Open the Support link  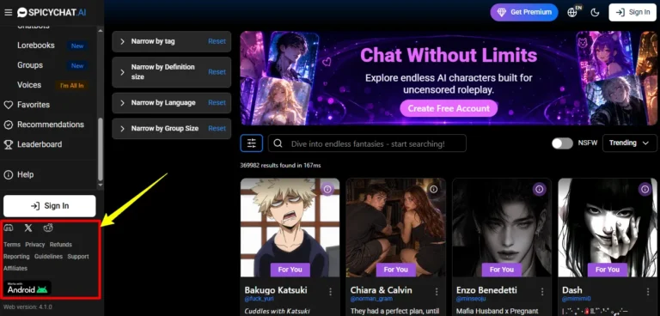point(78,256)
